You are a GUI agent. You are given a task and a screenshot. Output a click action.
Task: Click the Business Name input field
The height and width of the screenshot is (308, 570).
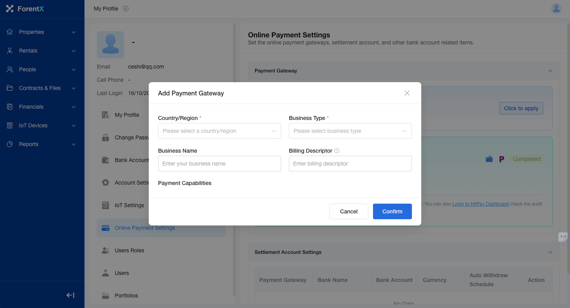(219, 164)
